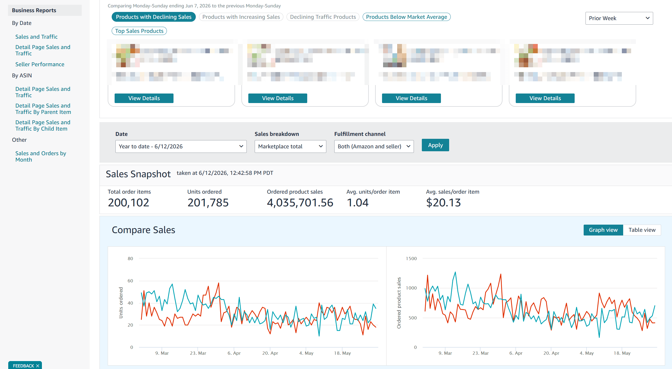672x369 pixels.
Task: Open fourth product card thumbnail image
Action: [x=526, y=56]
